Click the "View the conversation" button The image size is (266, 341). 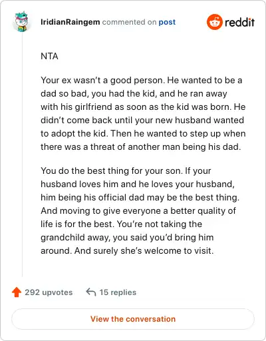[133, 319]
